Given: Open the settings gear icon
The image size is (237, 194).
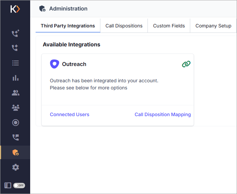Looking at the screenshot, I should click(15, 167).
